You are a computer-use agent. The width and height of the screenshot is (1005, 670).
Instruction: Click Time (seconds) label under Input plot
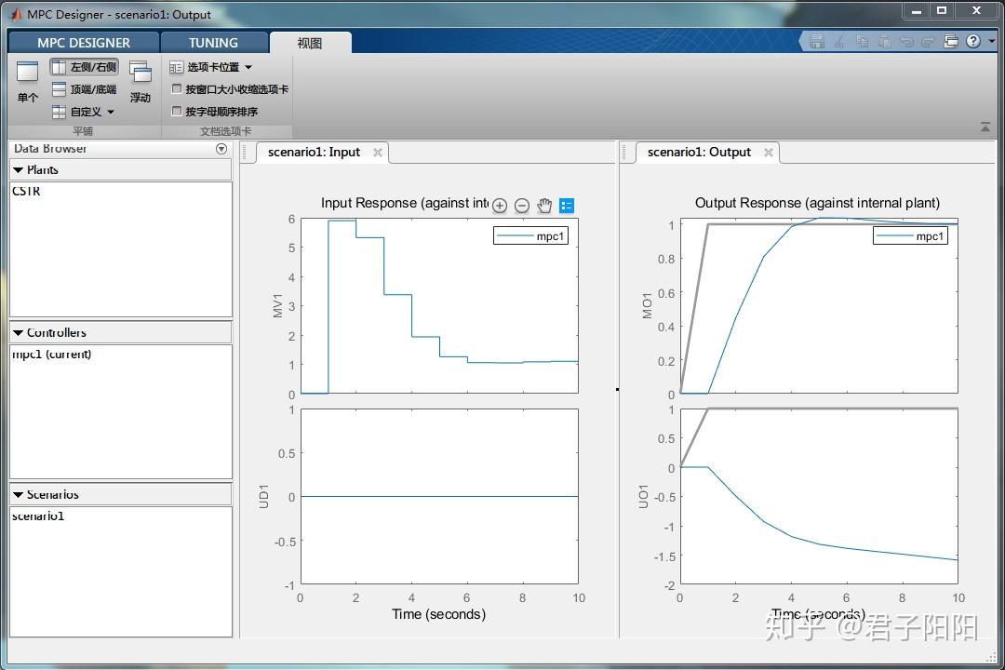click(439, 614)
